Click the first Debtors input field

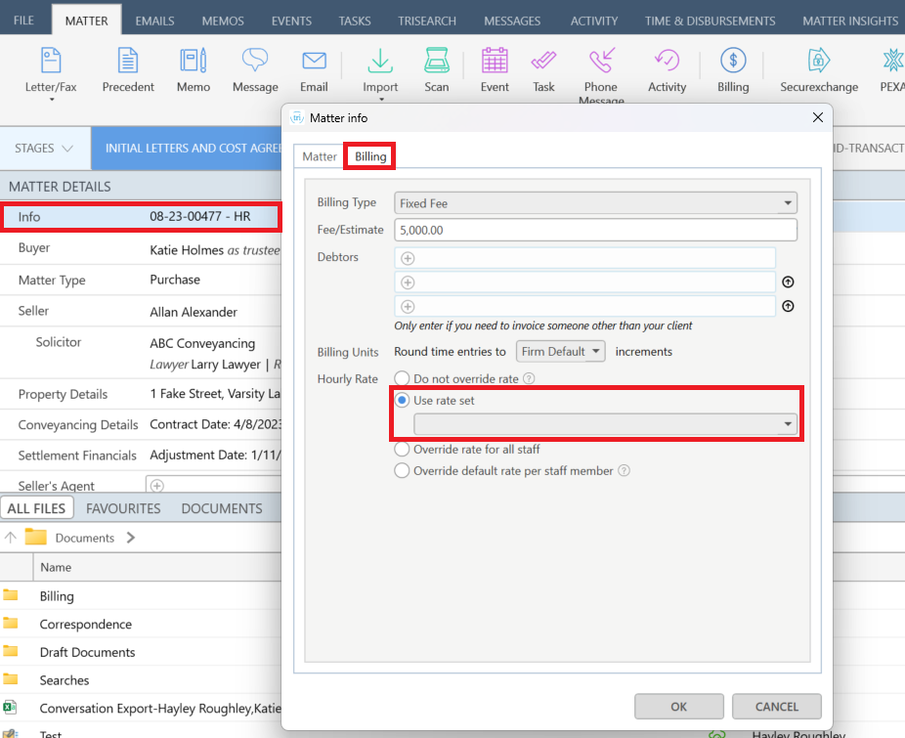pos(585,258)
